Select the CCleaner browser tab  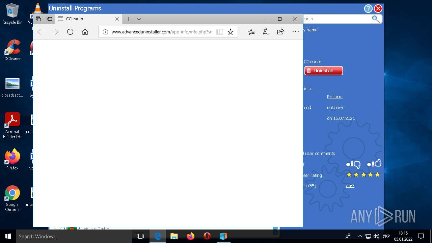pos(88,19)
